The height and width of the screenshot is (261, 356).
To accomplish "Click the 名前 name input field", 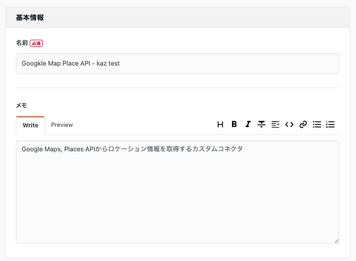I will 177,63.
